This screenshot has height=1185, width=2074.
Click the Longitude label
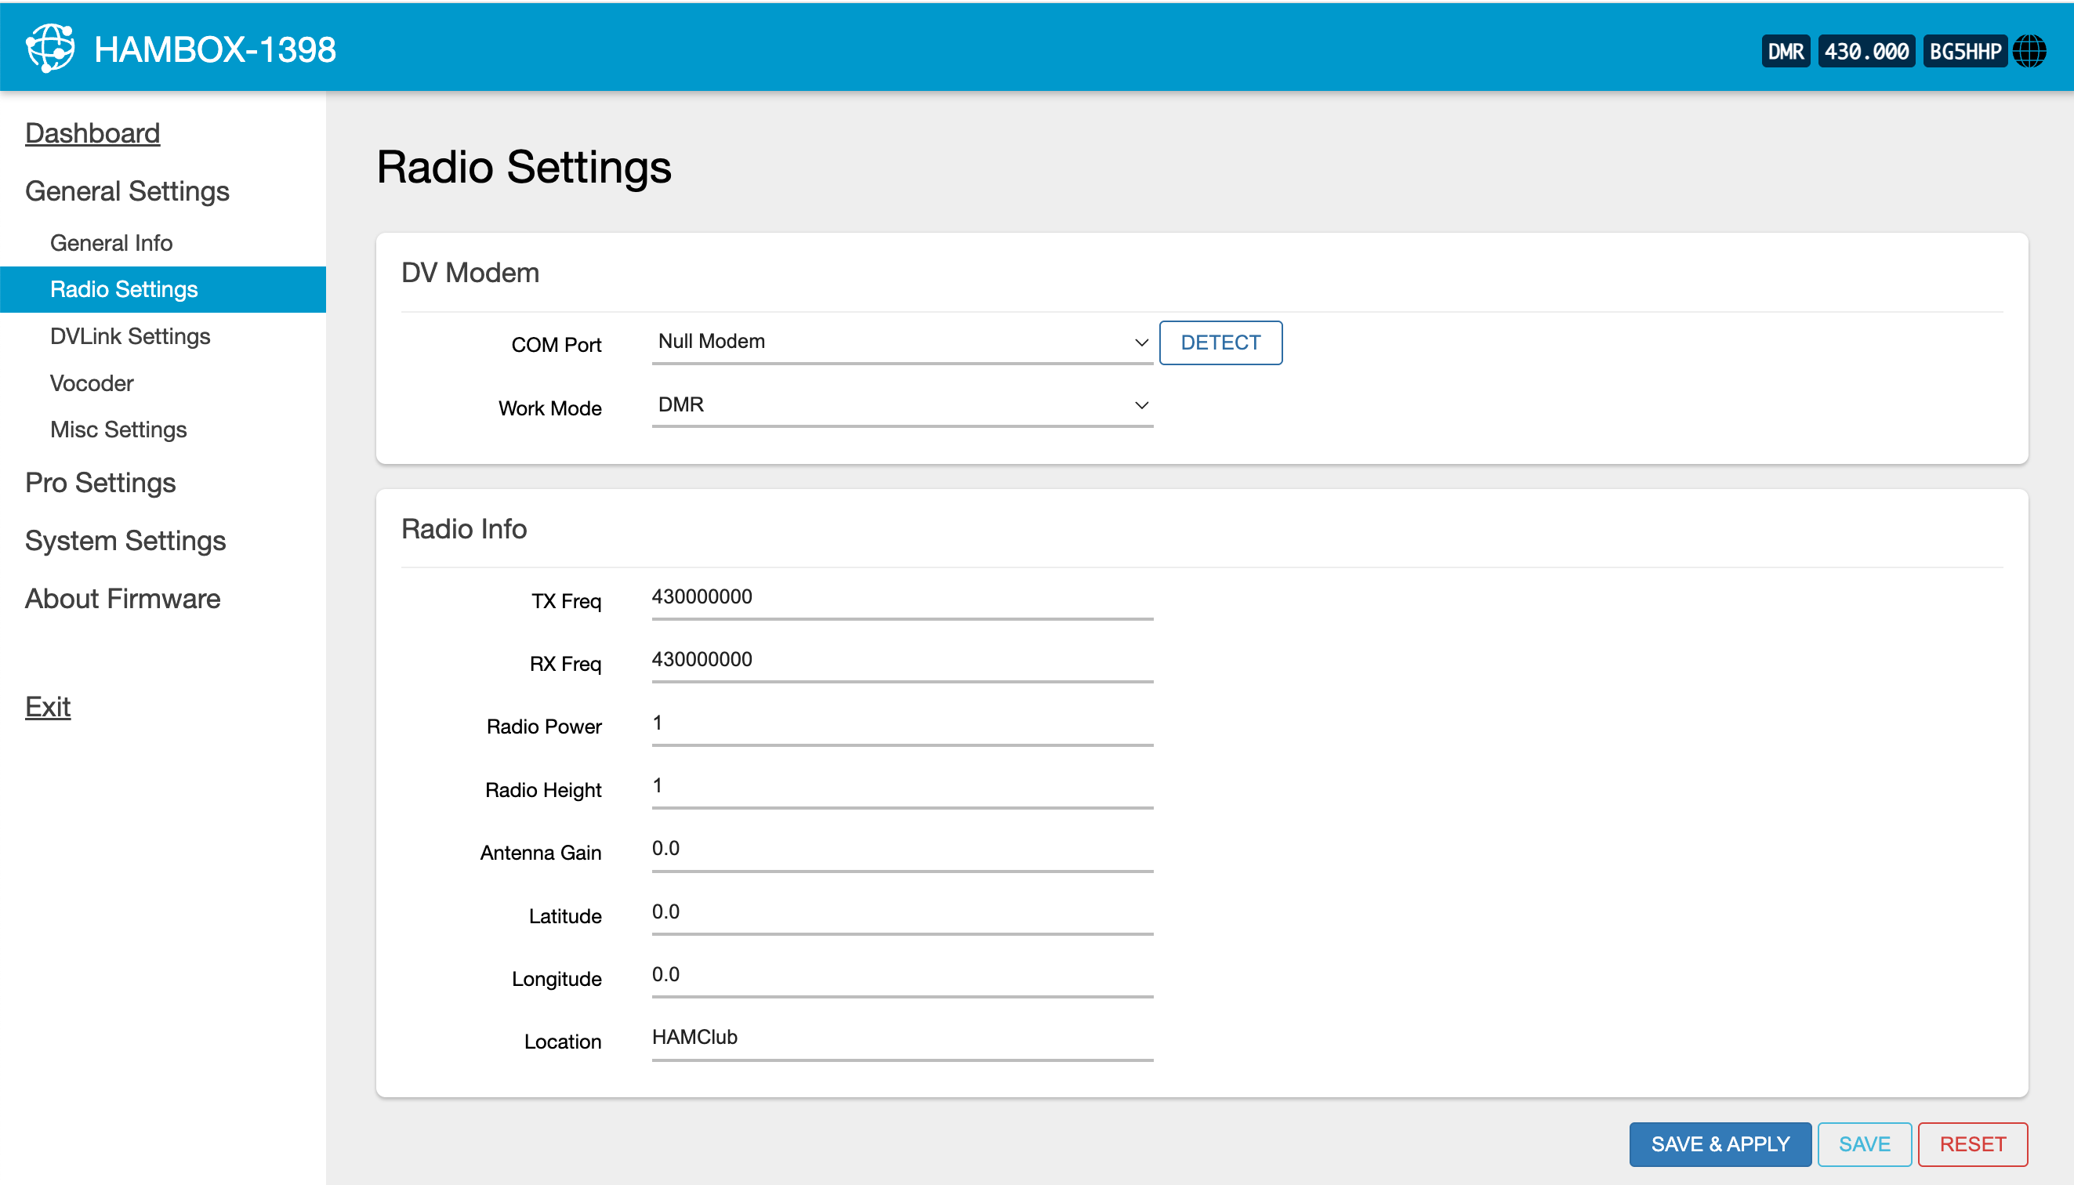[556, 979]
